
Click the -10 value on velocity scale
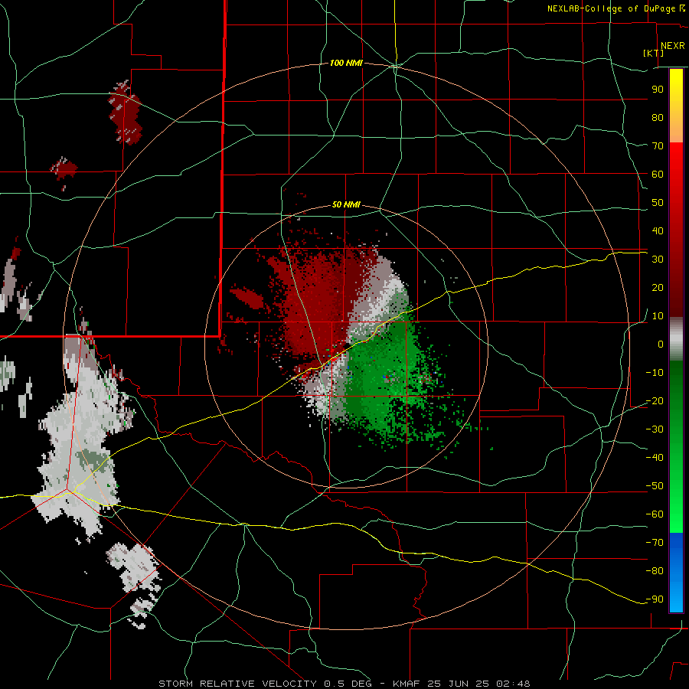[655, 373]
